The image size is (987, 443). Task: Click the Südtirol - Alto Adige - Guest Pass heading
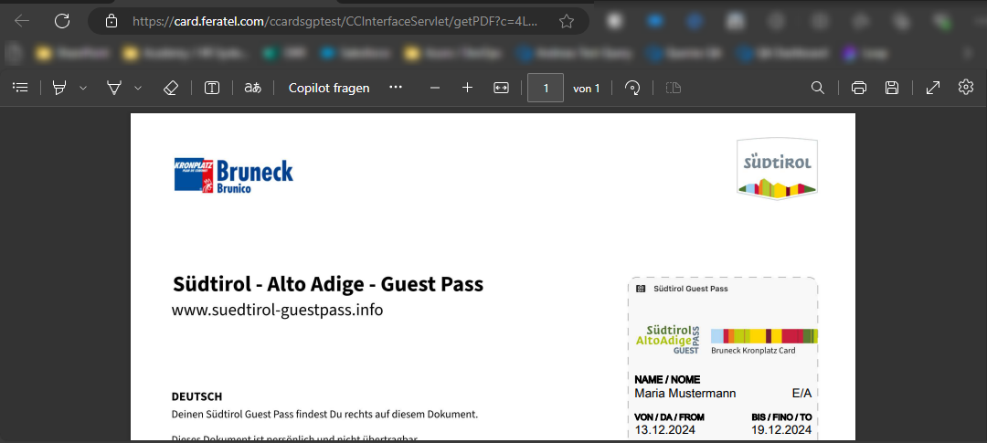328,284
